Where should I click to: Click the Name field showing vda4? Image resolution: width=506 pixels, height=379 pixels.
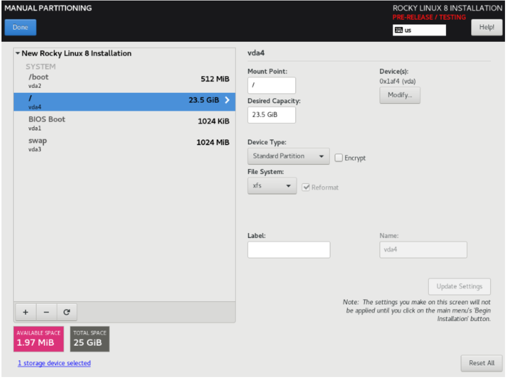point(423,250)
